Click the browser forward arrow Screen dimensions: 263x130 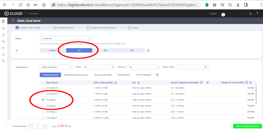(x=13, y=5)
